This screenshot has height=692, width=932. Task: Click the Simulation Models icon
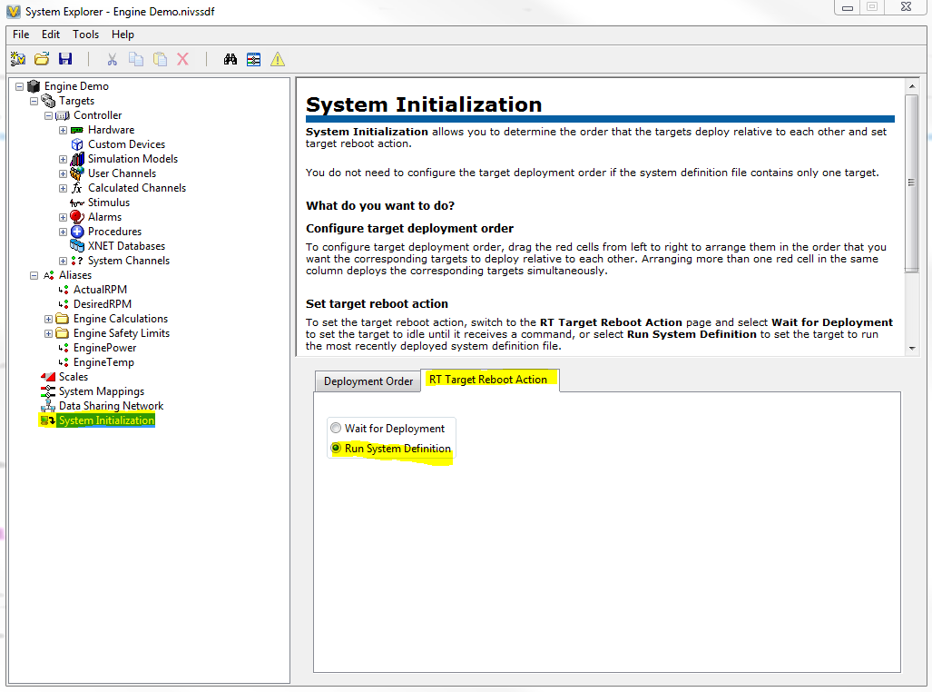[77, 159]
